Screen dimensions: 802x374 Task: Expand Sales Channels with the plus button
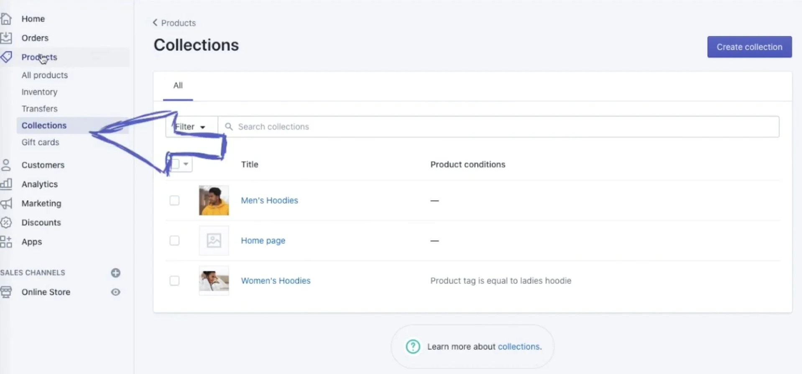(116, 272)
